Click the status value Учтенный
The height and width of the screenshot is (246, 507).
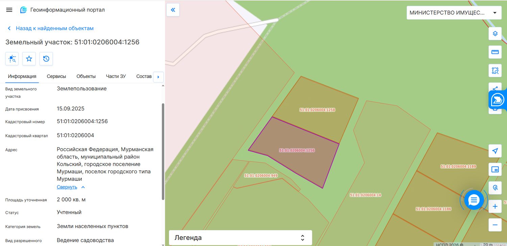69,213
